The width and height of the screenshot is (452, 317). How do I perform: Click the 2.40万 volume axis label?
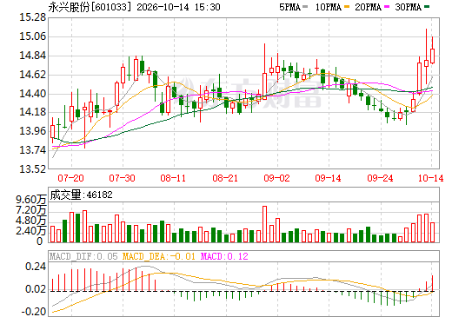pyautogui.click(x=31, y=231)
